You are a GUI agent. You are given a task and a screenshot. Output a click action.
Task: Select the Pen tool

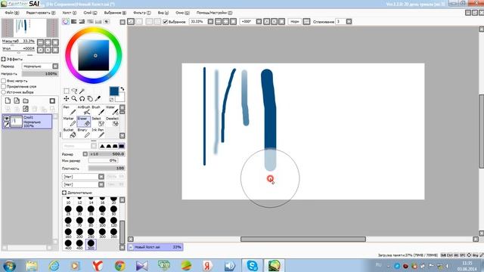(x=70, y=110)
